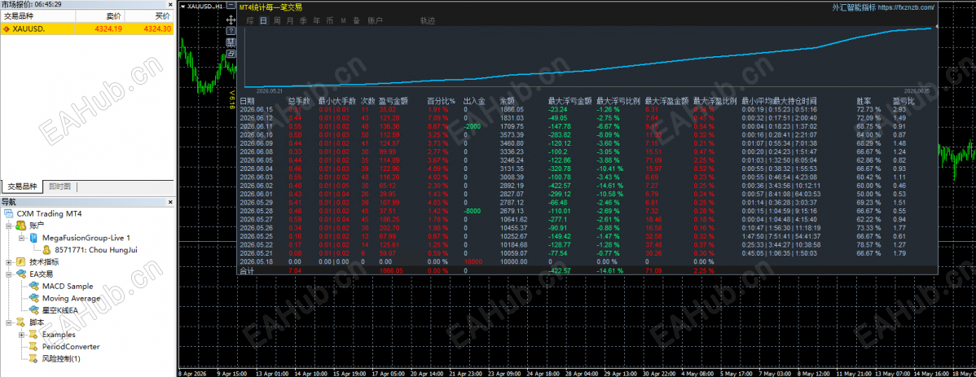The image size is (976, 377).
Task: Click the -2000 withdrawal value
Action: point(473,126)
